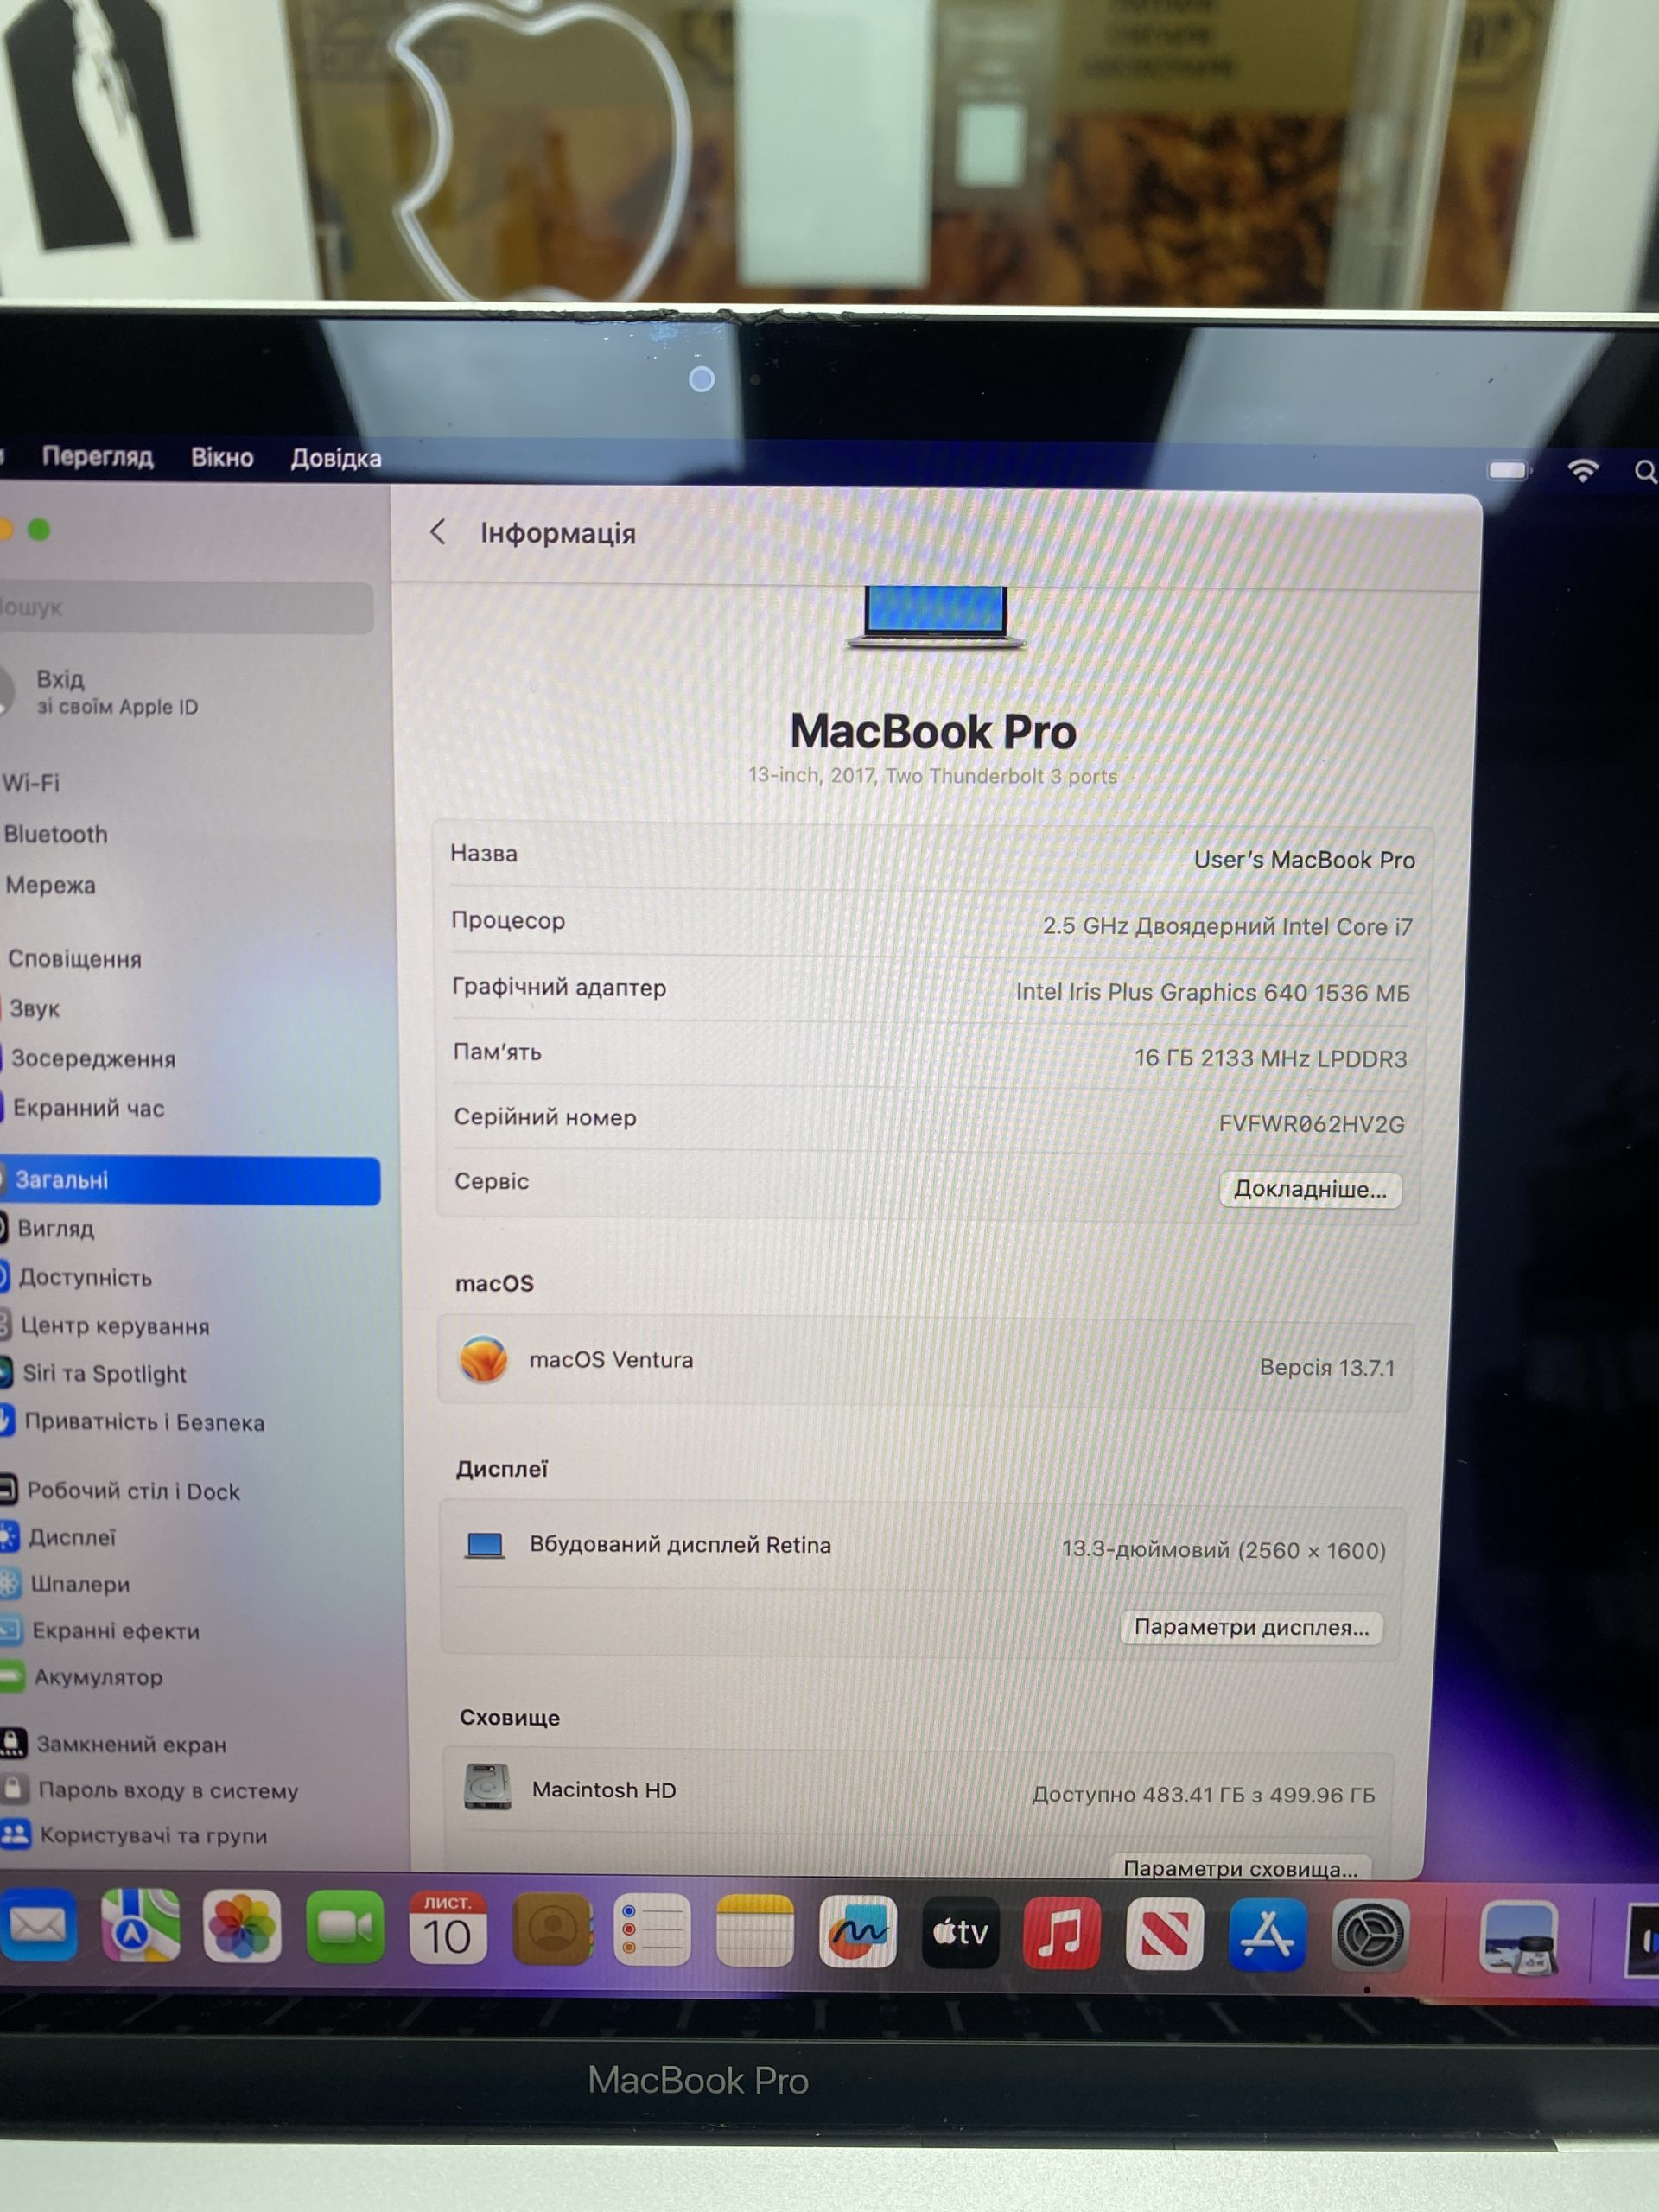Open the Довідка menu
1659x2212 pixels.
click(x=336, y=458)
